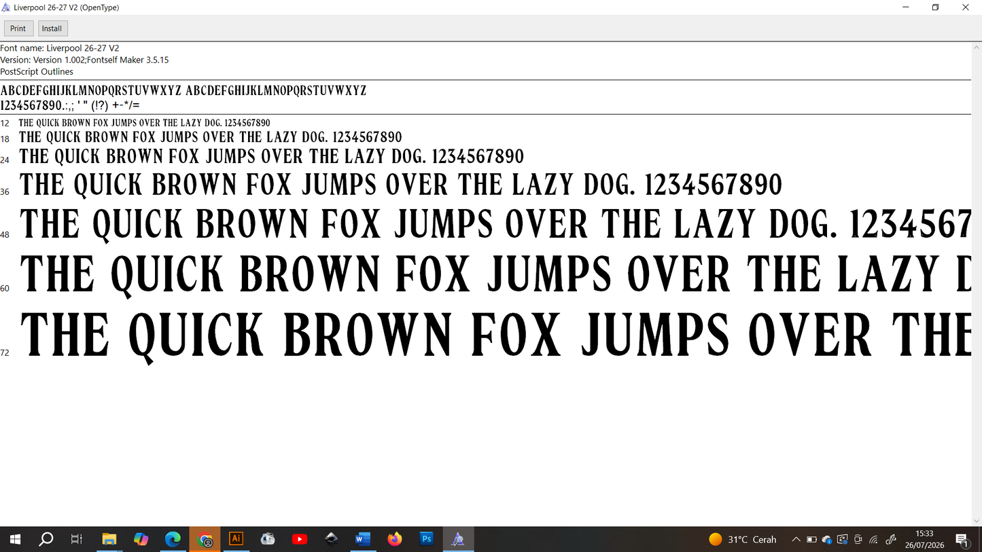982x552 pixels.
Task: Open the disc imaging app on the taskbar
Action: click(x=268, y=539)
